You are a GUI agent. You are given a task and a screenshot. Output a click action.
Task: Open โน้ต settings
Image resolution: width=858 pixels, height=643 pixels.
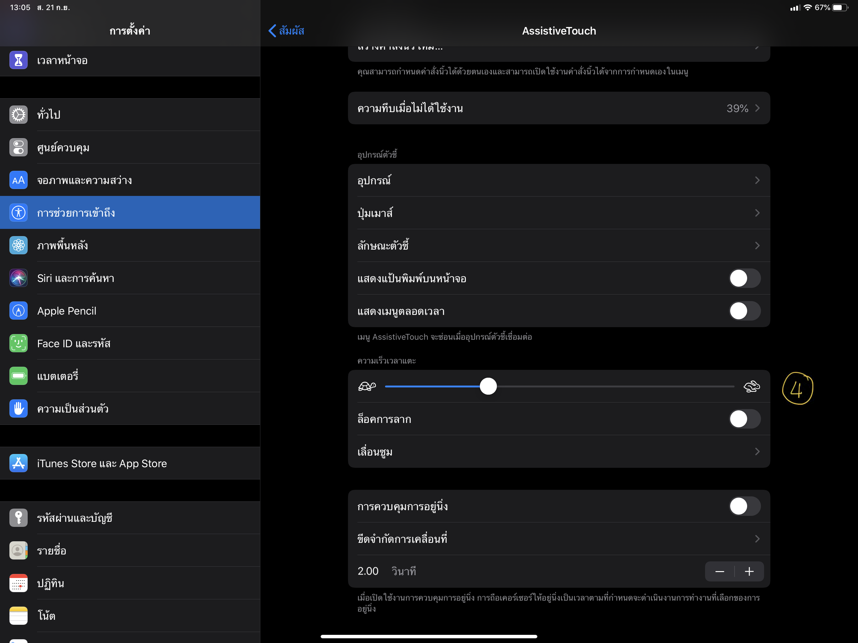[130, 615]
